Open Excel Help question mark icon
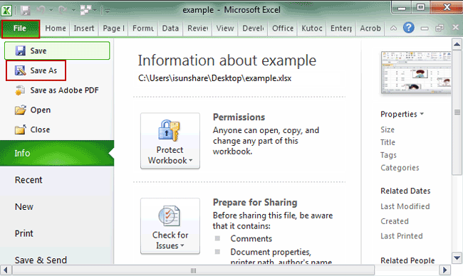Screen dimensions: 463x276 (x=409, y=28)
